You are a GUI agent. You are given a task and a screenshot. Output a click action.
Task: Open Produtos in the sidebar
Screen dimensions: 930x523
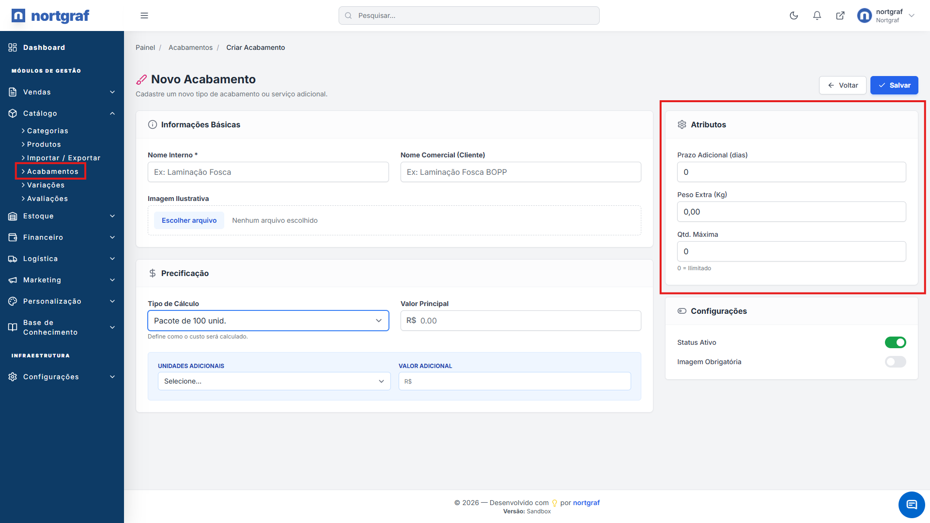click(44, 144)
